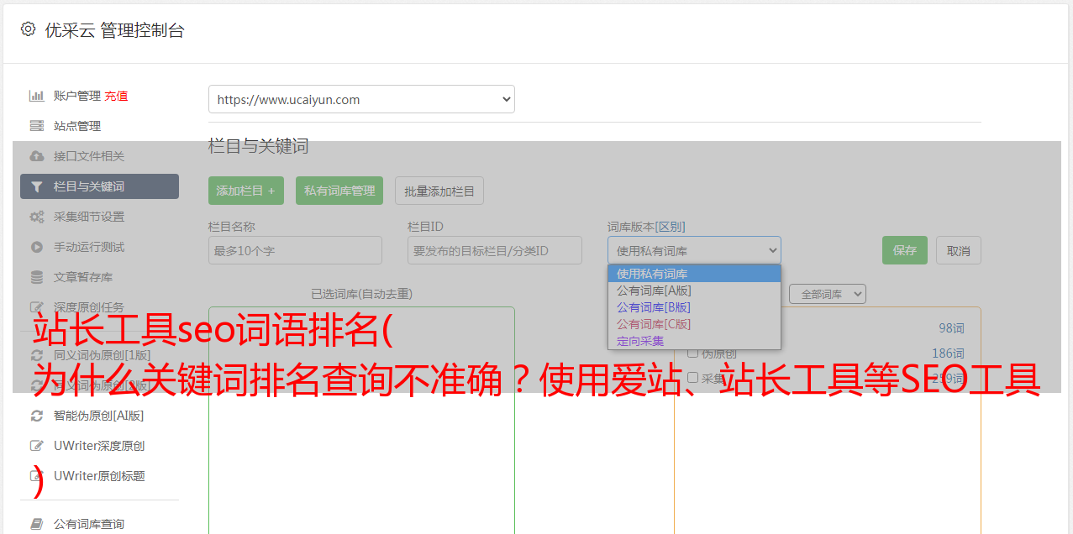Click the red 充值 link

(x=116, y=96)
